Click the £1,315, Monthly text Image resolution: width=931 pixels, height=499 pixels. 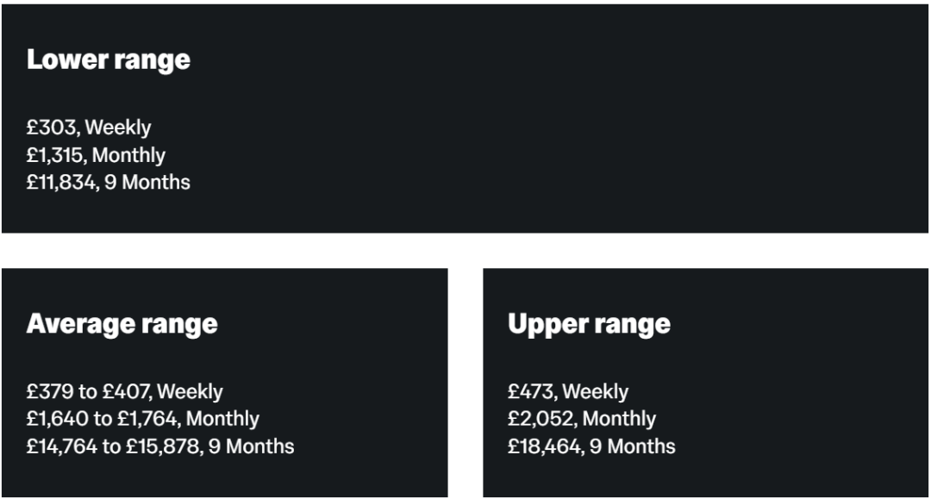(97, 155)
